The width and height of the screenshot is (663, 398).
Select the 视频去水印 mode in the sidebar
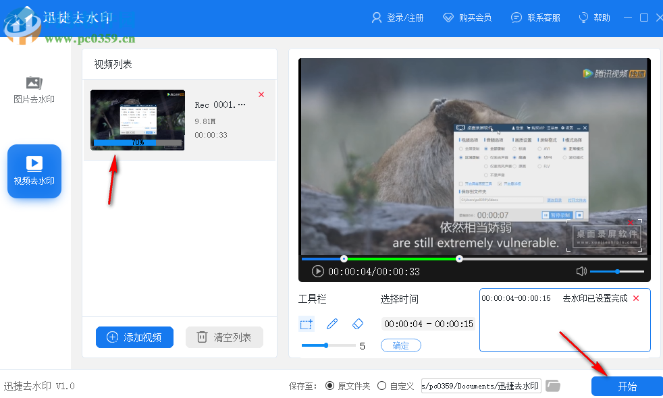pyautogui.click(x=34, y=171)
